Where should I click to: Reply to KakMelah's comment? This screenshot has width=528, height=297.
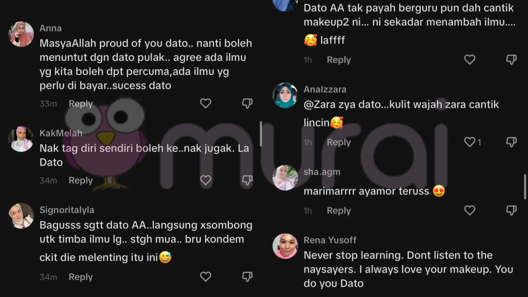tap(81, 180)
